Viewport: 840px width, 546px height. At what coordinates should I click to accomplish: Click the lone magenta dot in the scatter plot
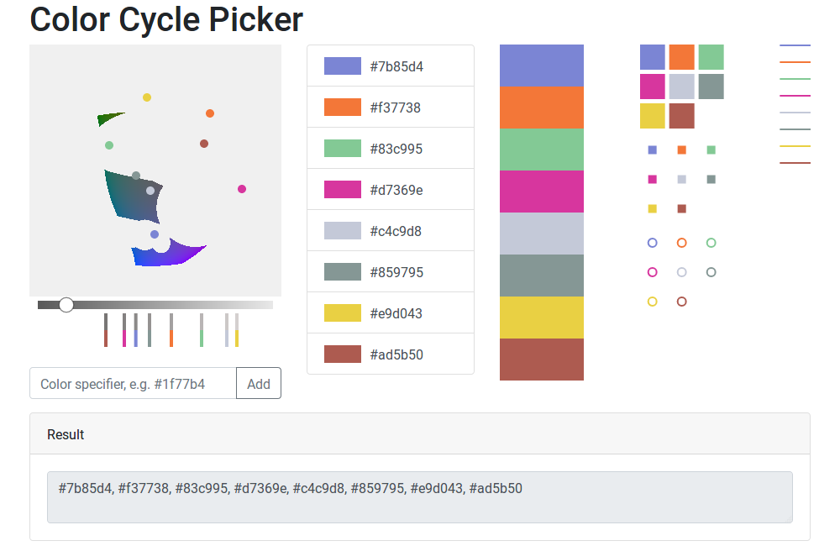pos(242,189)
